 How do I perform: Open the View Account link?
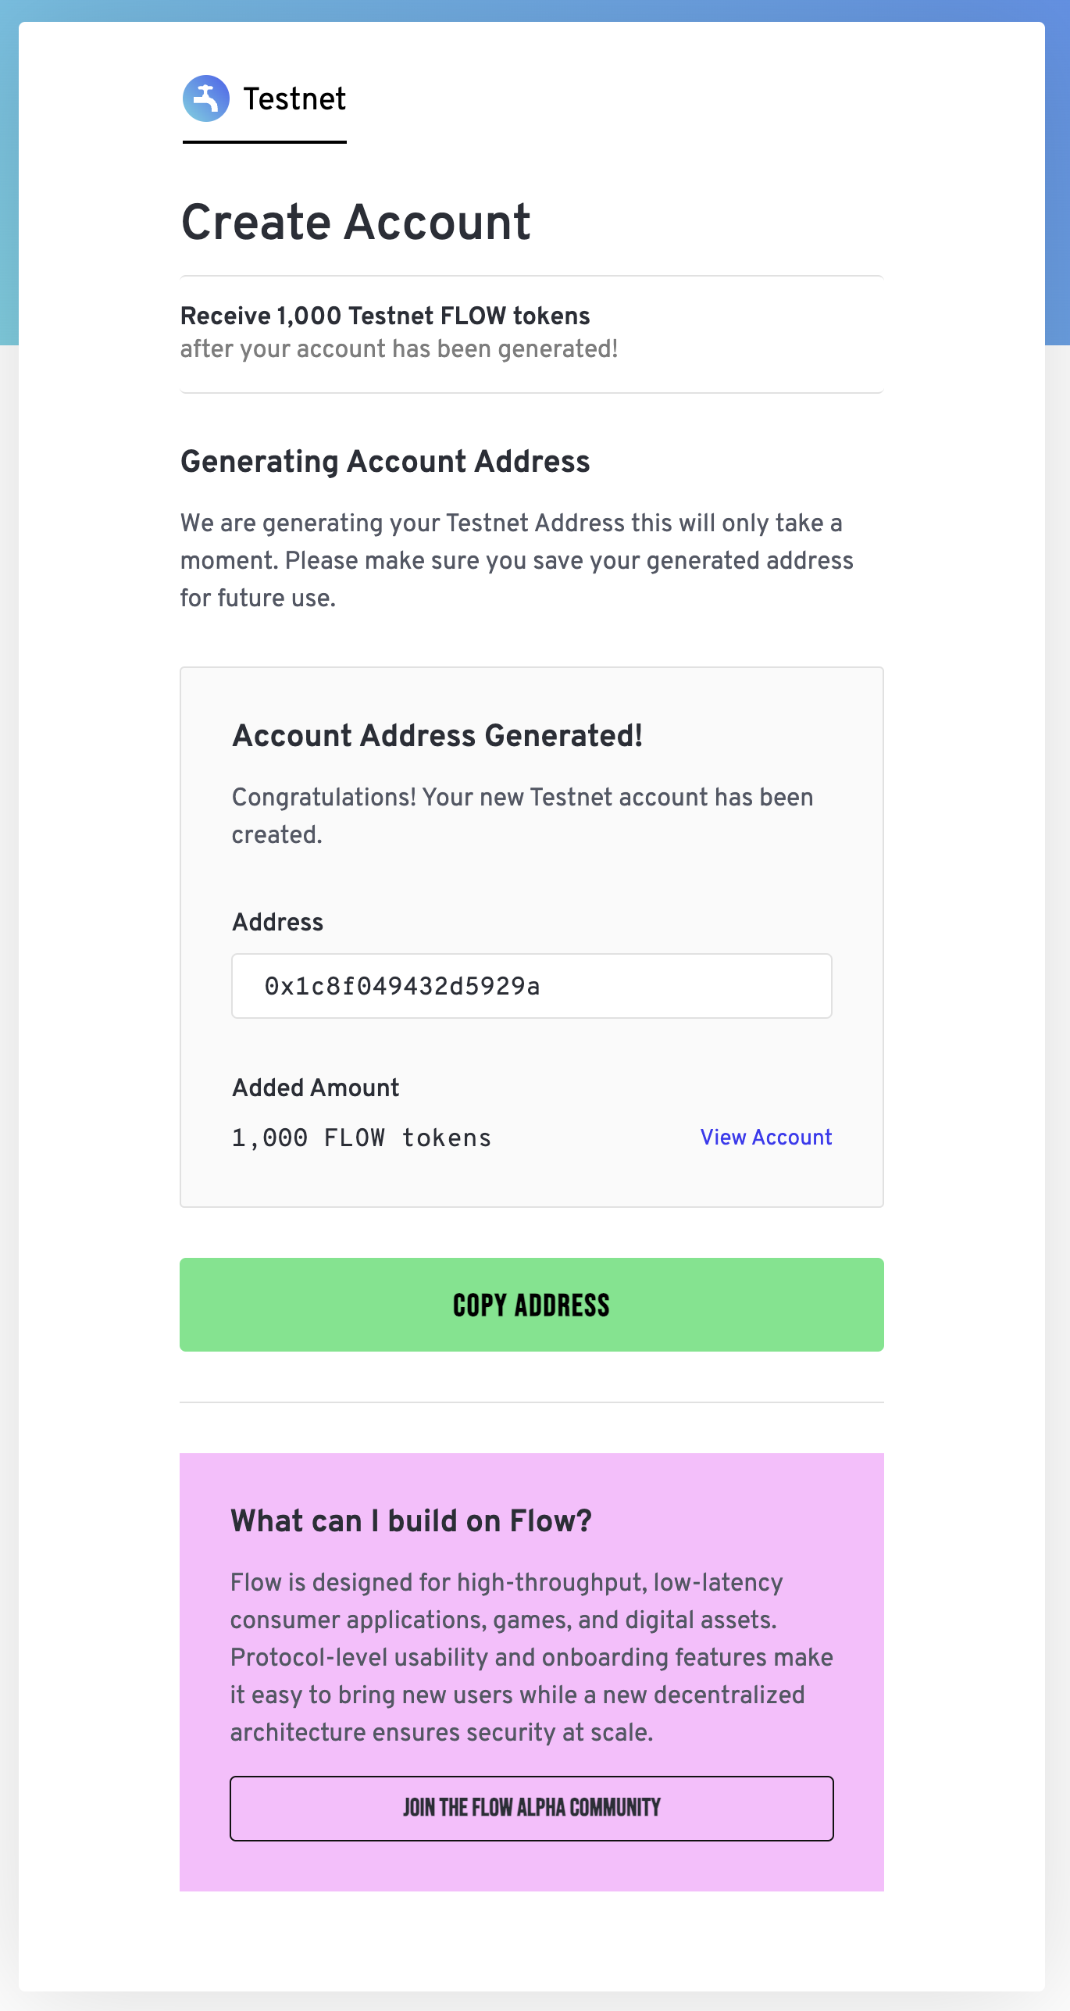(x=765, y=1138)
